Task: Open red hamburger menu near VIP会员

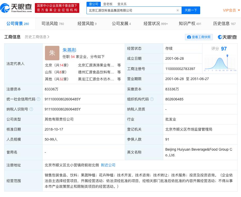Action: tap(239, 10)
